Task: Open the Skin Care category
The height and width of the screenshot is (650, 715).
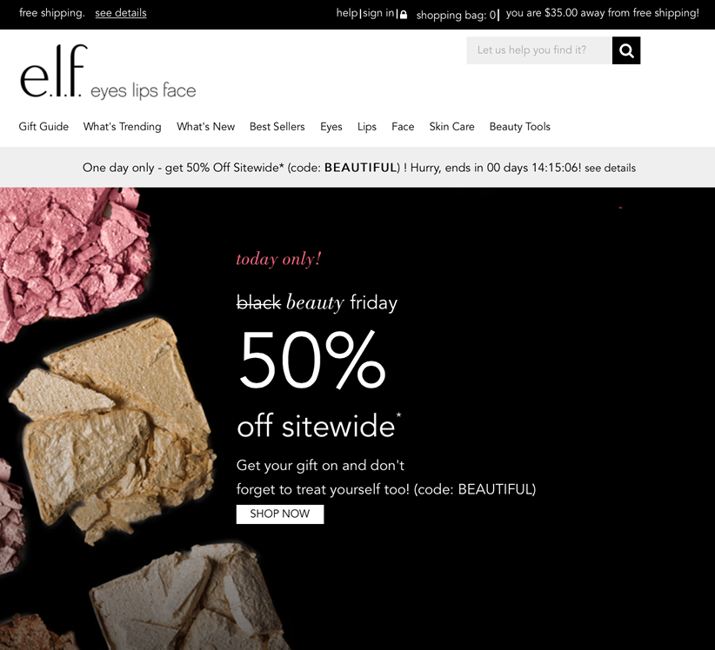Action: pyautogui.click(x=452, y=127)
